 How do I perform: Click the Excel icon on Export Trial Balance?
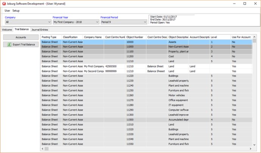9,45
